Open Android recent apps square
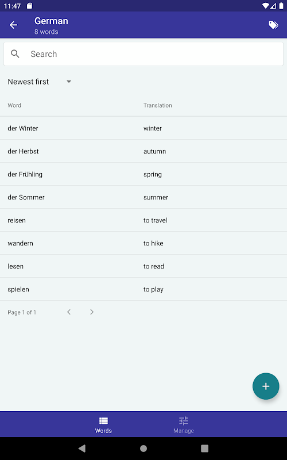The width and height of the screenshot is (287, 460). [x=205, y=448]
